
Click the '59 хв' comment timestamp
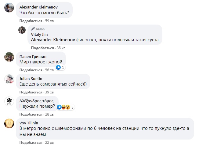pyautogui.click(x=49, y=21)
